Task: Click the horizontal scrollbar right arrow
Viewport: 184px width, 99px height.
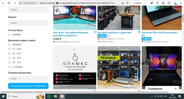Action: tap(181, 92)
